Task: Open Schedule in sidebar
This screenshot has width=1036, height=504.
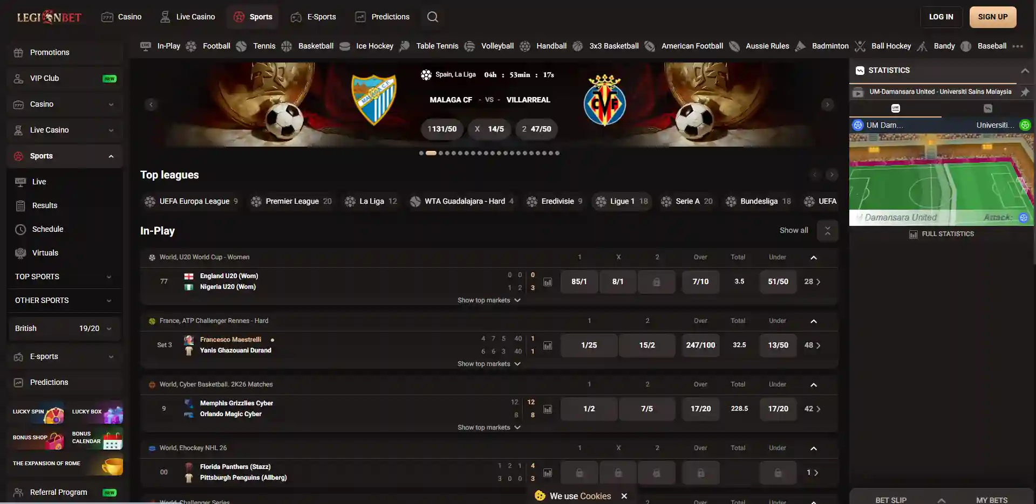Action: click(x=65, y=229)
